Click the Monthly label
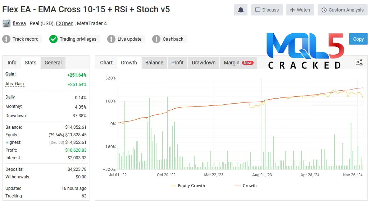The height and width of the screenshot is (205, 373). 14,106
